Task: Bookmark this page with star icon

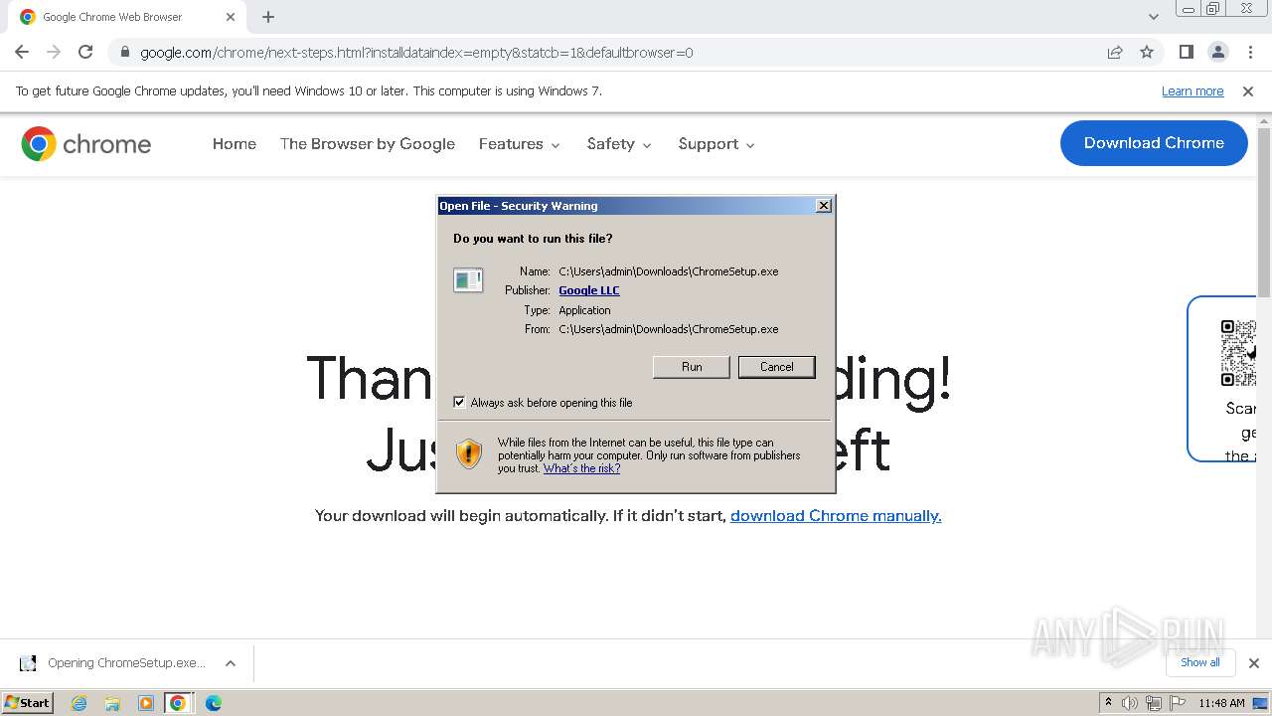Action: tap(1147, 53)
